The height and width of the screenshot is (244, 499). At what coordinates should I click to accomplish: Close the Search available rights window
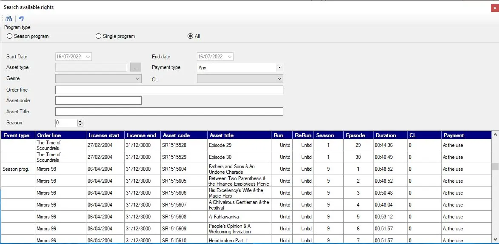click(x=494, y=7)
